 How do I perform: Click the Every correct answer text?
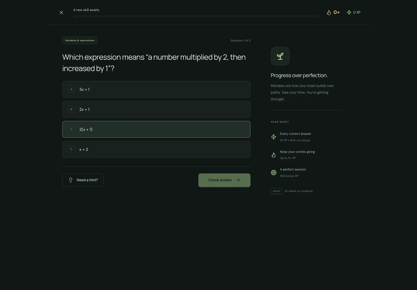295,134
